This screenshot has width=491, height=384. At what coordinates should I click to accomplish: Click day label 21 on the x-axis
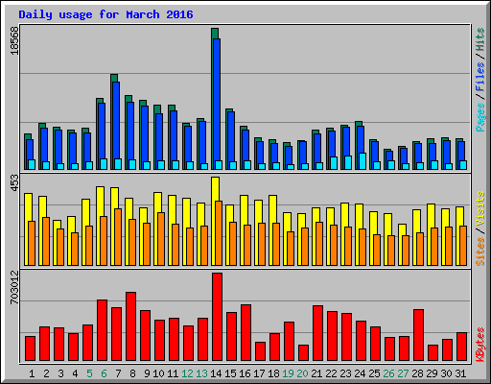coord(316,373)
